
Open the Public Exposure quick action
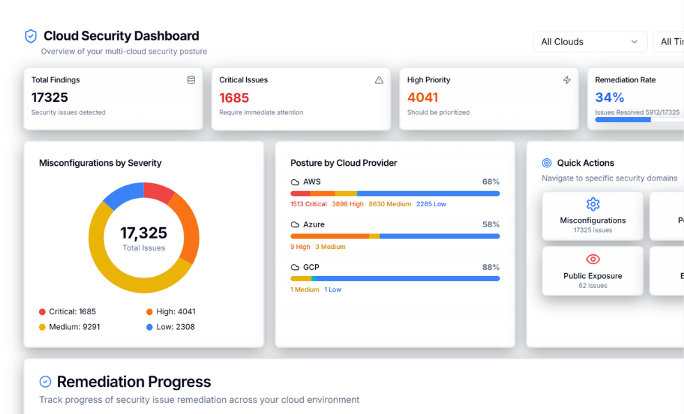(x=593, y=271)
